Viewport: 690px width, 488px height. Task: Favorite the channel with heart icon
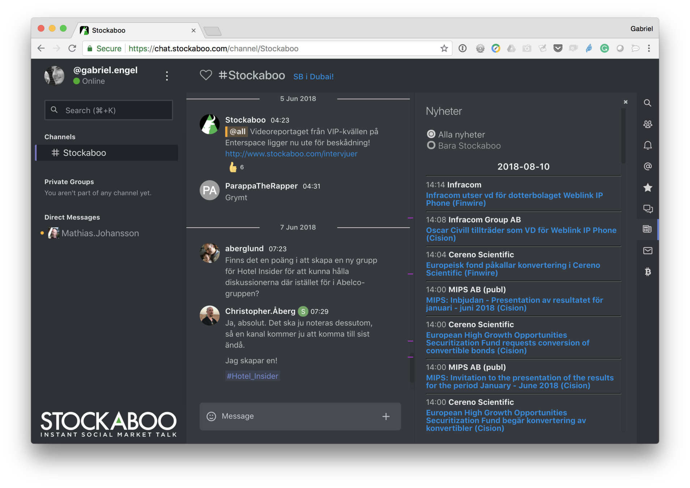tap(206, 75)
